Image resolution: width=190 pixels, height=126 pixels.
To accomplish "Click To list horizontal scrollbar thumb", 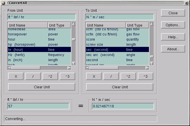I will click(x=104, y=68).
